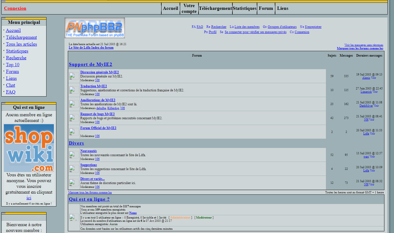Image resolution: width=394 pixels, height=233 pixels.
Task: Open Groupes d'utilisateurs link
Action: (x=282, y=27)
